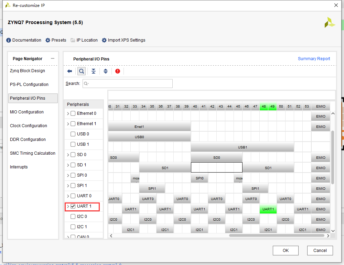Click the green column header 49

click(272, 106)
